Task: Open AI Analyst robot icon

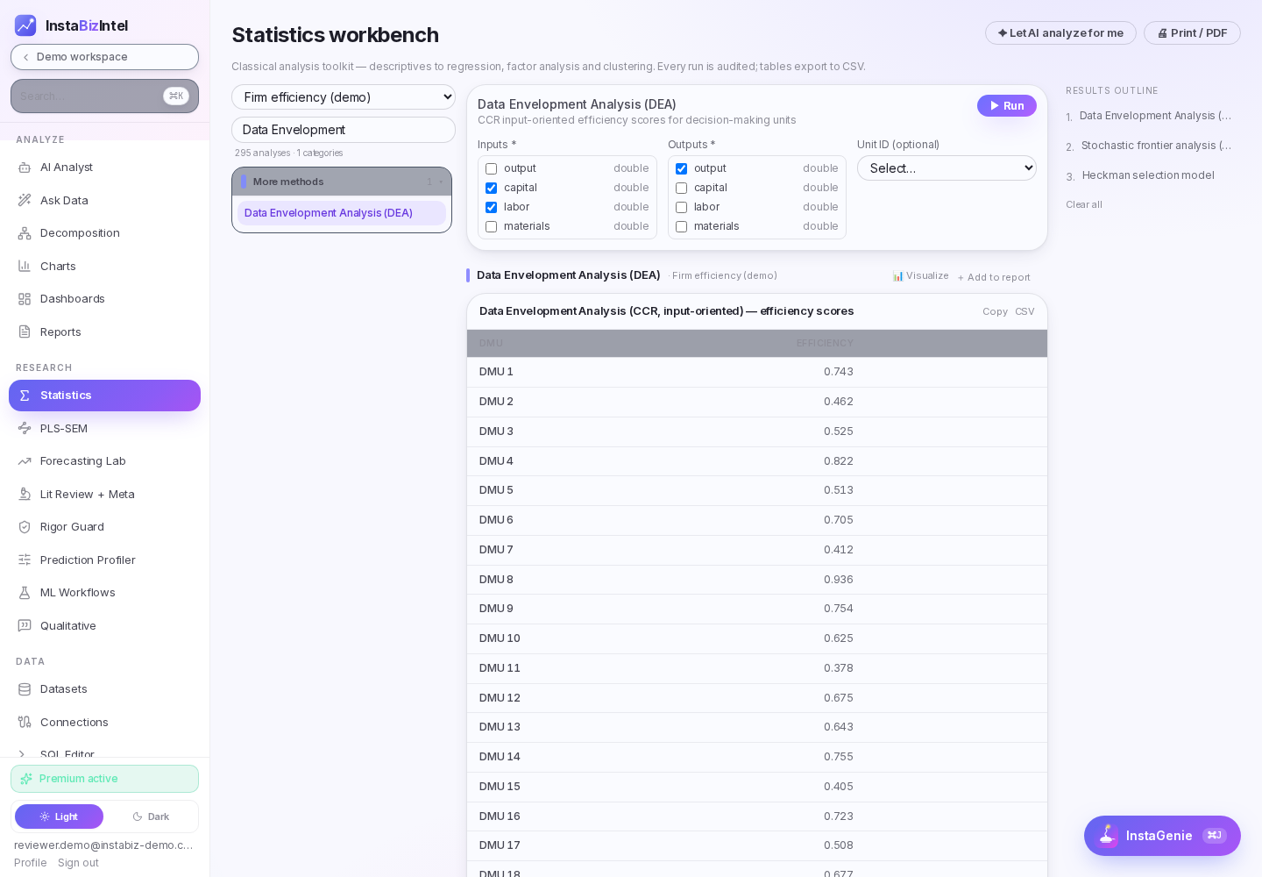Action: (x=25, y=168)
